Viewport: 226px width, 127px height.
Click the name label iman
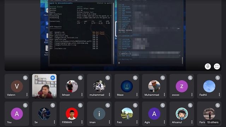click(93, 122)
